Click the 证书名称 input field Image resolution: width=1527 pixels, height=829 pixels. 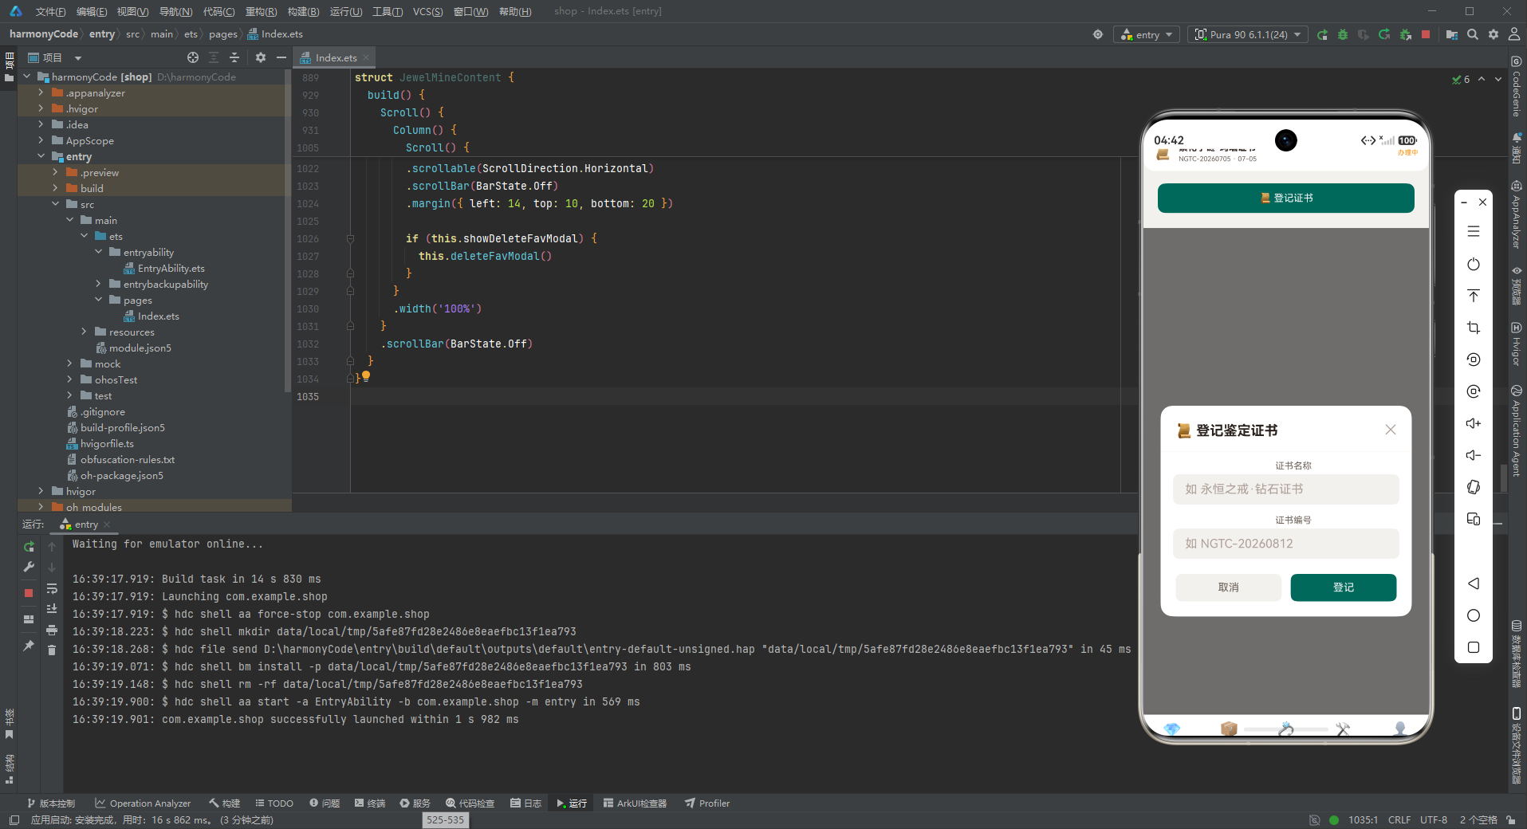tap(1285, 489)
